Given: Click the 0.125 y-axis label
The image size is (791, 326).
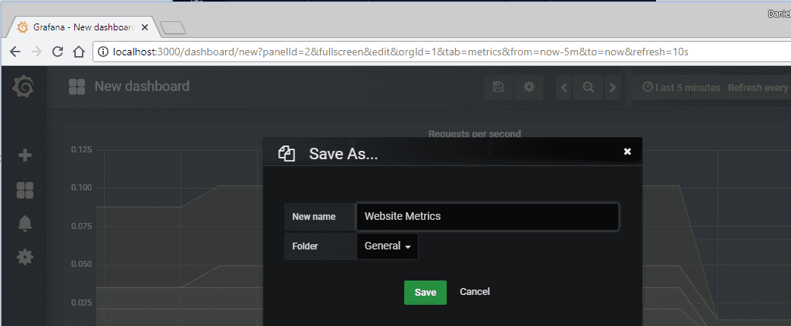Looking at the screenshot, I should coord(81,150).
